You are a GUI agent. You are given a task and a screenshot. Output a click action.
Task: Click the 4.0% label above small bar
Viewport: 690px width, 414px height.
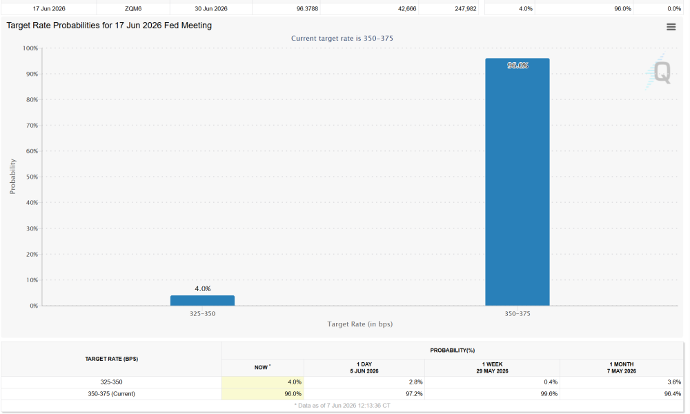coord(202,288)
